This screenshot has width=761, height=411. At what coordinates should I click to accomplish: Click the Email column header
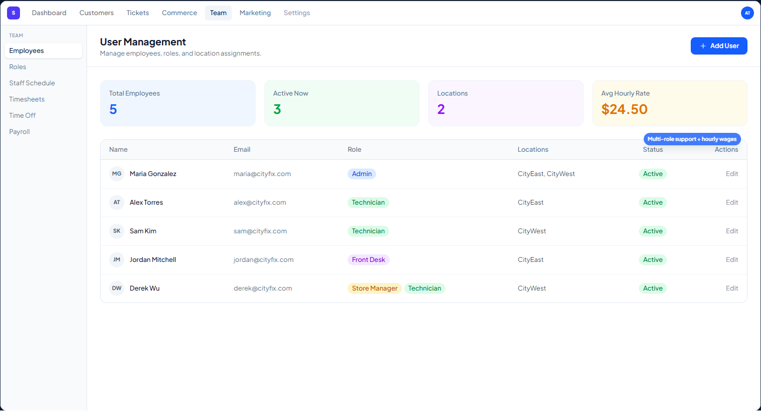point(242,150)
